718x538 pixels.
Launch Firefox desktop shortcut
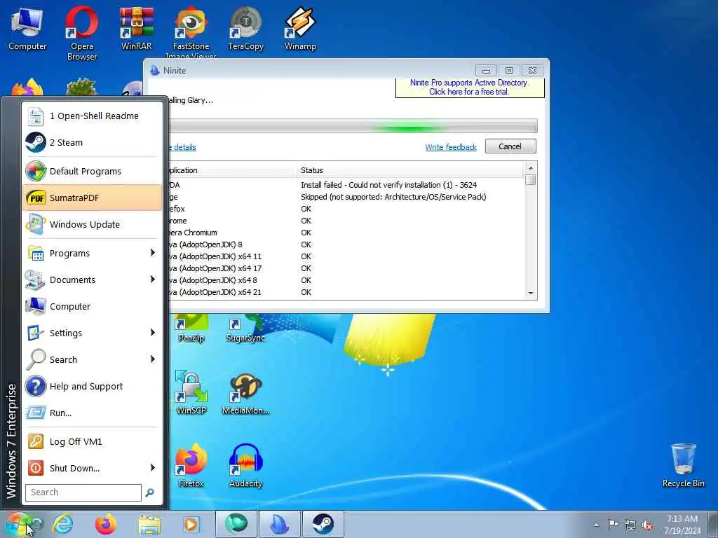click(191, 466)
